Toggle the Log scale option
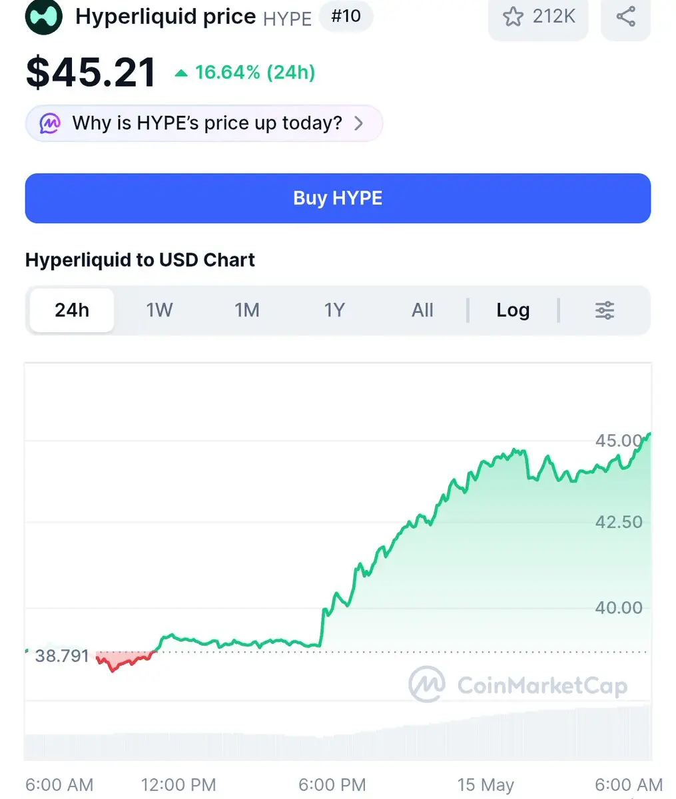Image resolution: width=676 pixels, height=799 pixels. pyautogui.click(x=513, y=310)
